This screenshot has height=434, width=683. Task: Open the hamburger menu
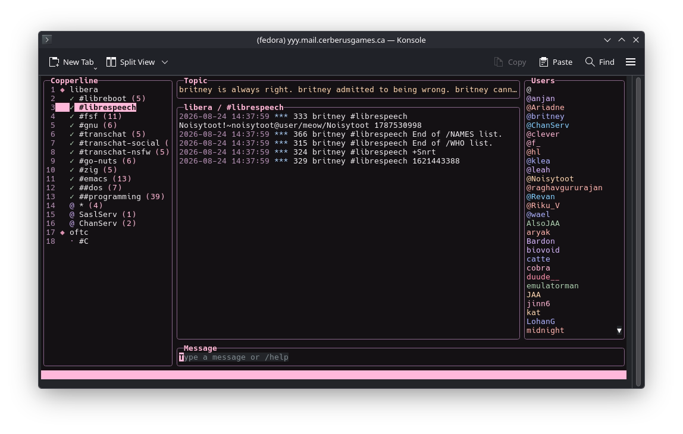click(630, 62)
